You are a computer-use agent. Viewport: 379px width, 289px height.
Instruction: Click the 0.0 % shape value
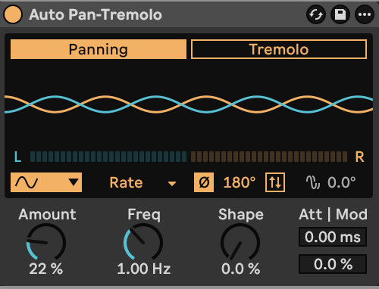[x=240, y=269]
